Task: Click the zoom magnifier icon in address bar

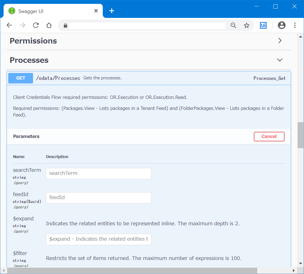Action: [x=233, y=25]
